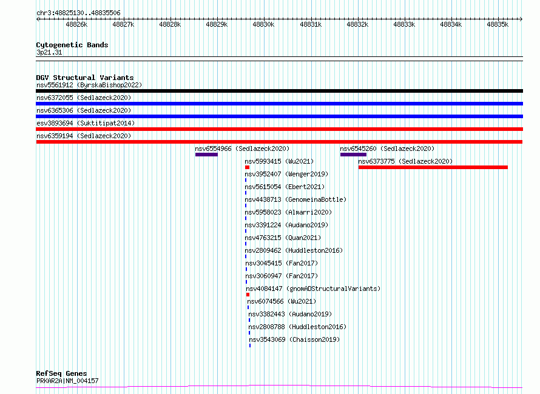Image resolution: width=540 pixels, height=394 pixels.
Task: Click the chr3:48825130..48835506 coordinate label
Action: coord(78,13)
